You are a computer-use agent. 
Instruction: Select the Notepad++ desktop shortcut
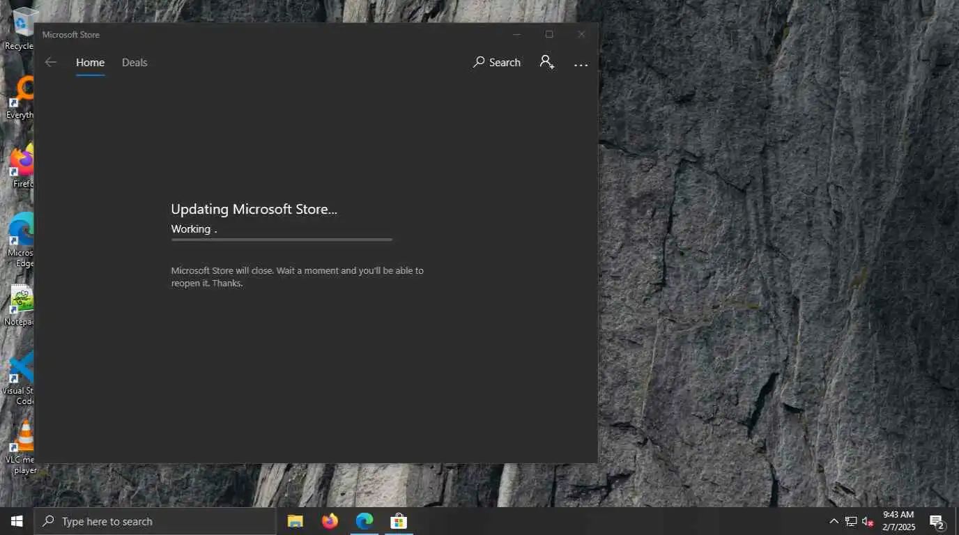coord(21,305)
